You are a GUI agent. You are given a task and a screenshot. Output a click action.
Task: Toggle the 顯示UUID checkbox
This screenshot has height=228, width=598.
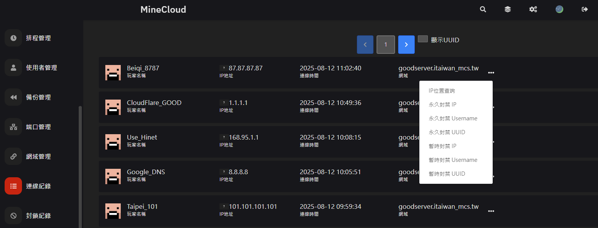tap(423, 39)
